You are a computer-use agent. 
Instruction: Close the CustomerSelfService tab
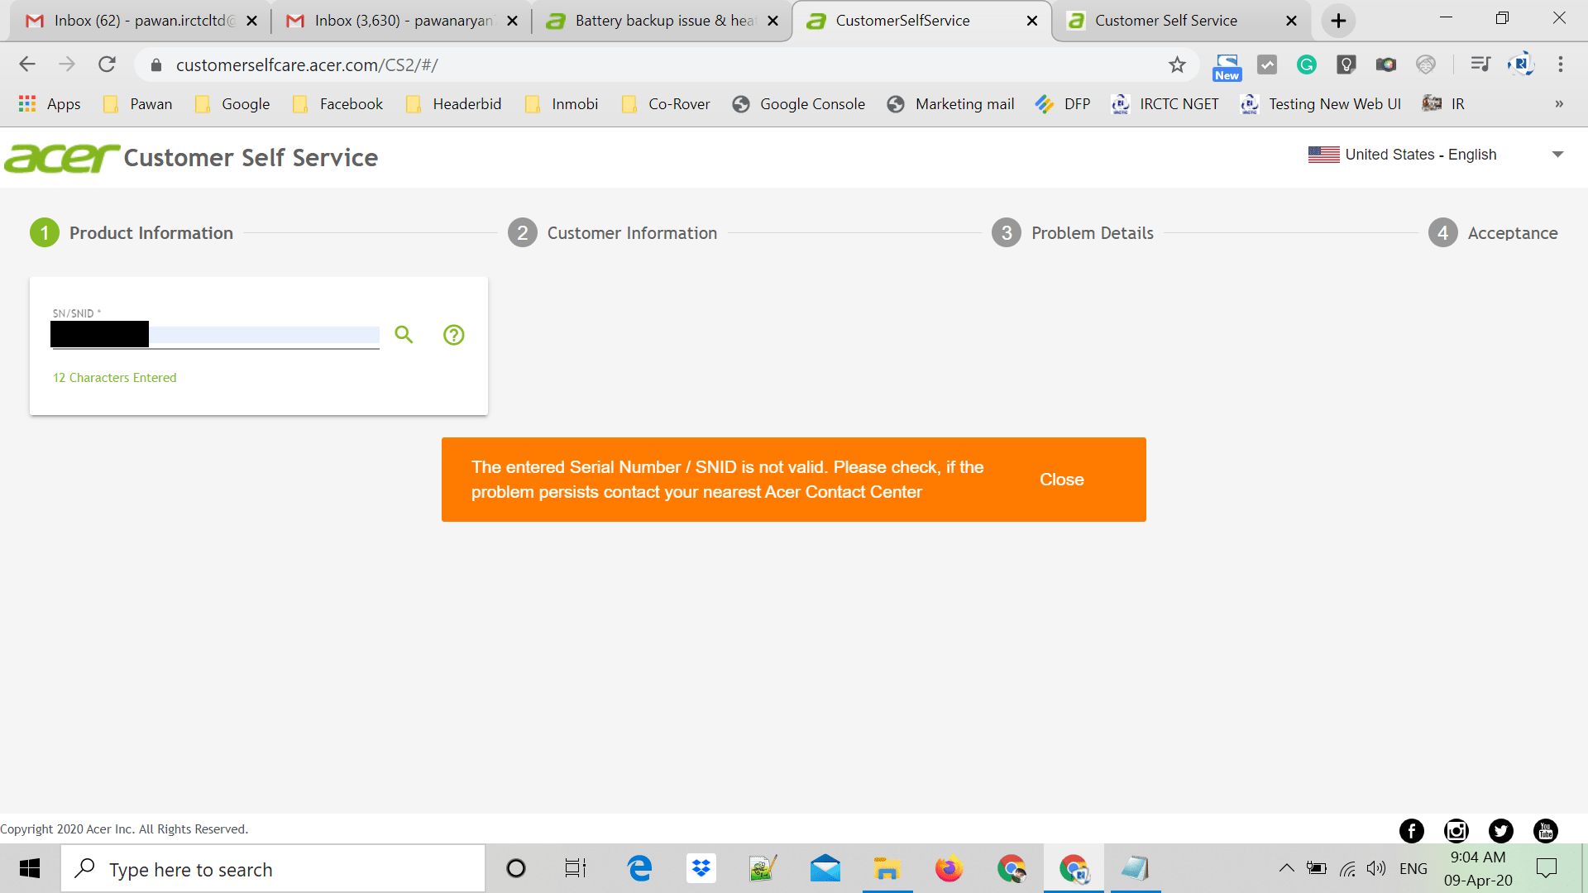(x=1032, y=21)
